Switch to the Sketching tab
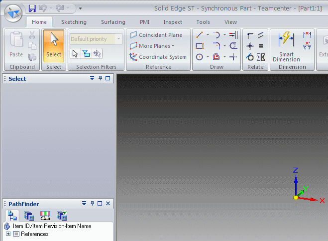 [x=74, y=22]
